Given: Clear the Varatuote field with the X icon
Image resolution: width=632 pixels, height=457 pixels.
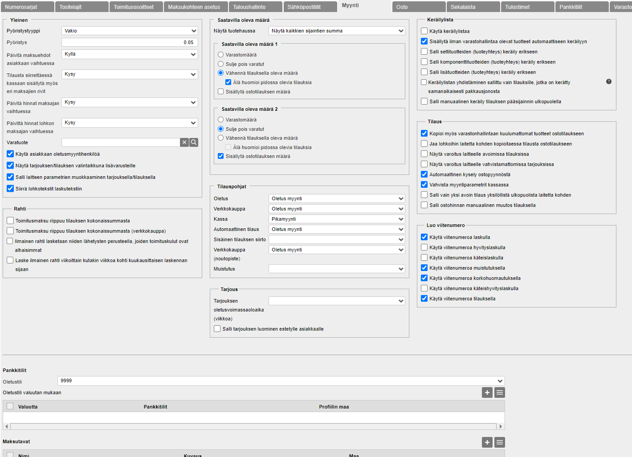Looking at the screenshot, I should pos(184,142).
